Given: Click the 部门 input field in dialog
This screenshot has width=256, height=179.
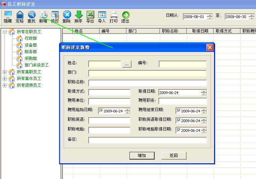Looking at the screenshot, I should [147, 74].
